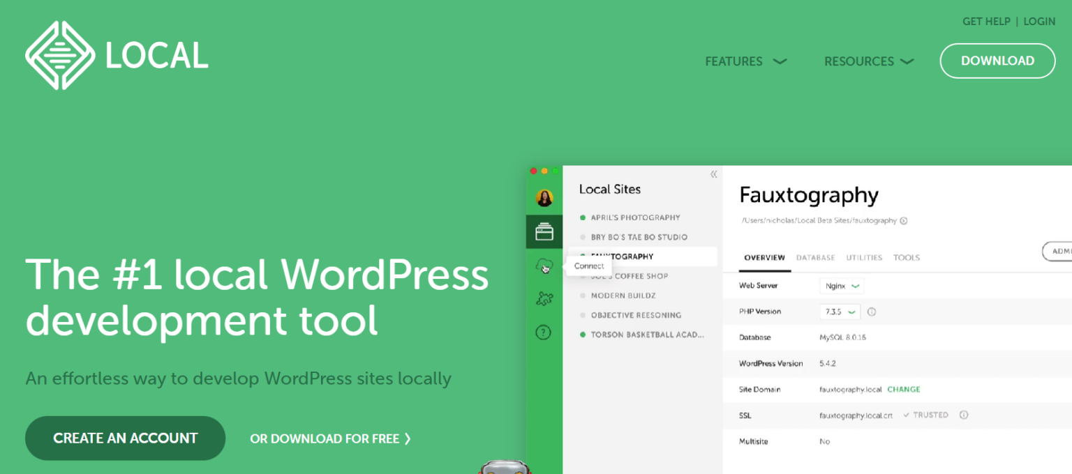Image resolution: width=1072 pixels, height=474 pixels.
Task: Click the PHP Version info icon
Action: 871,312
